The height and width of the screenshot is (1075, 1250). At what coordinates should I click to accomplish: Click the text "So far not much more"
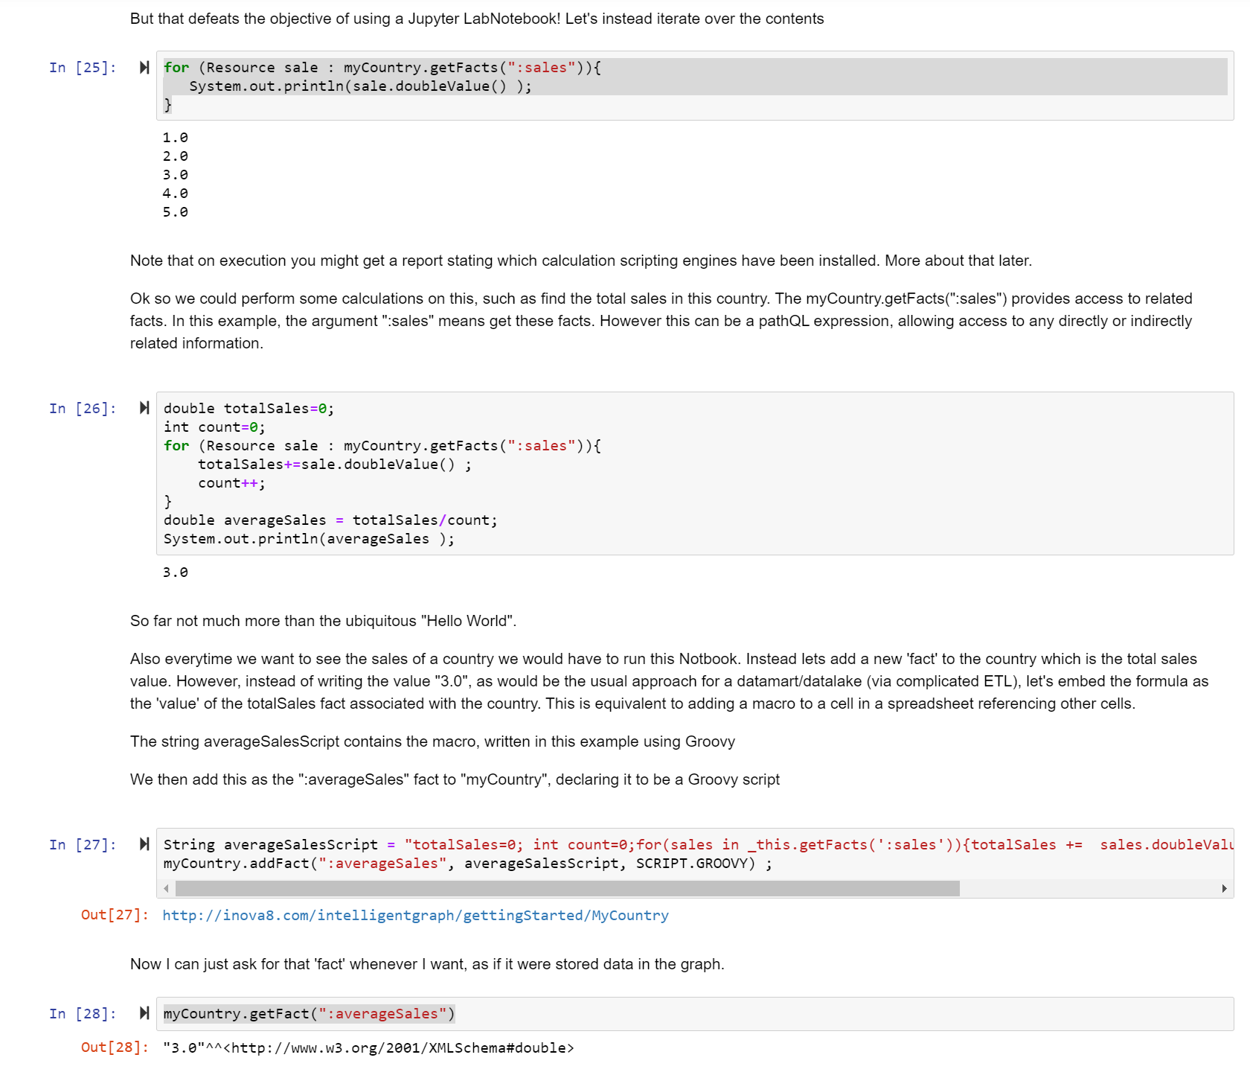pos(323,621)
